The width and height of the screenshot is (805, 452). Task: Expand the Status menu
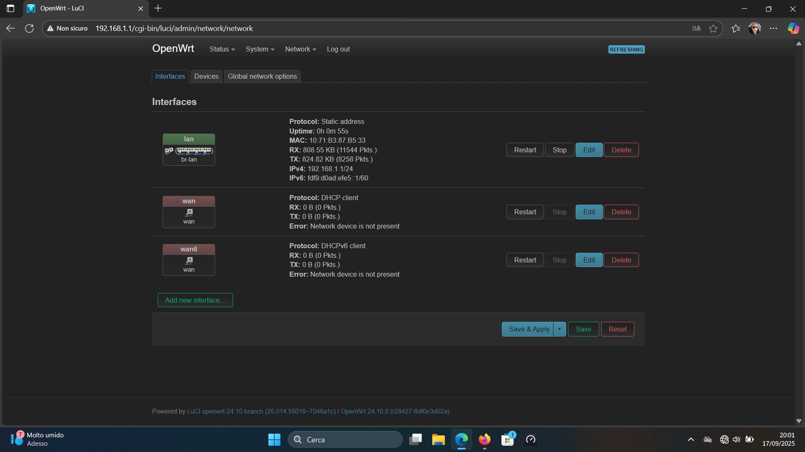tap(222, 49)
